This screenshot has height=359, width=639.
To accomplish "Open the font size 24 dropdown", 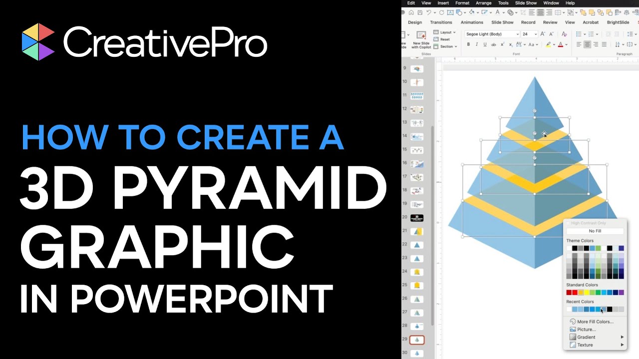I will click(536, 34).
